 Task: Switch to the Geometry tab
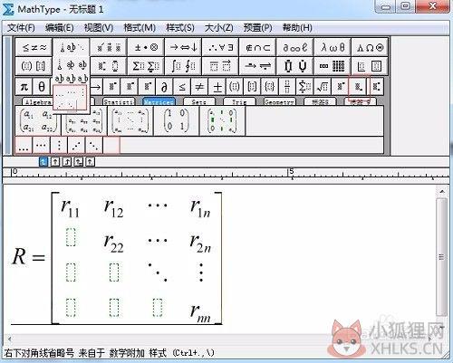point(279,102)
